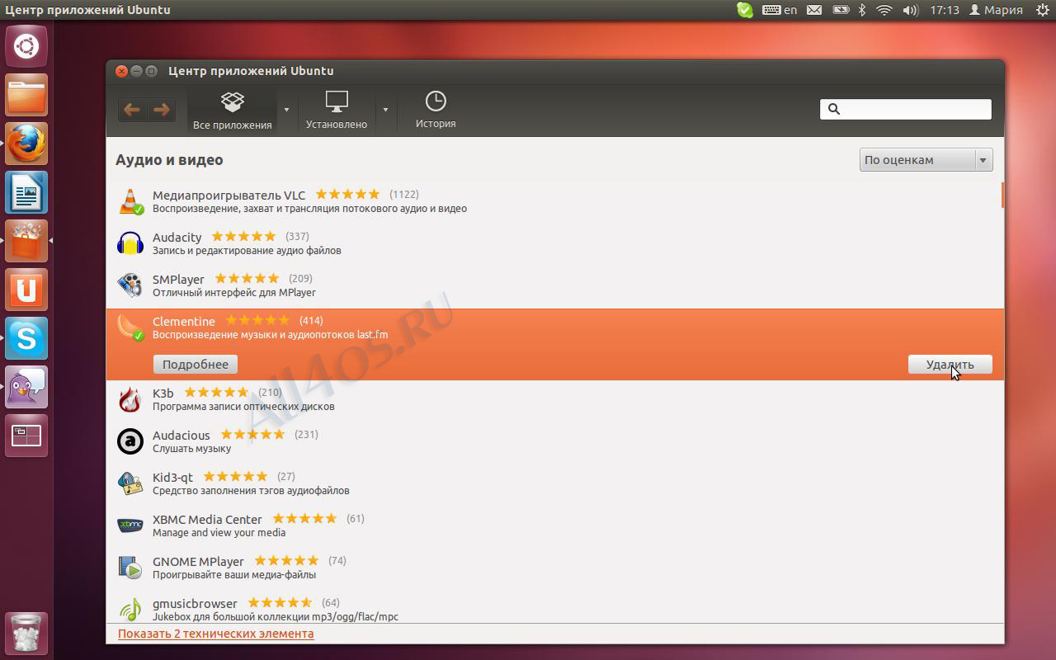
Task: Select 'K3b' row title
Action: pos(163,394)
